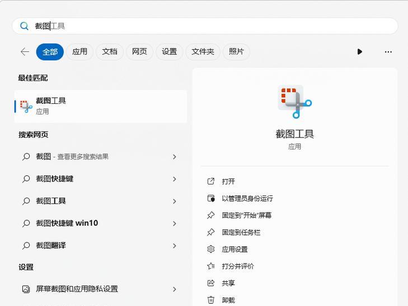The height and width of the screenshot is (306, 408).
Task: Go back using the left arrow
Action: pyautogui.click(x=25, y=51)
